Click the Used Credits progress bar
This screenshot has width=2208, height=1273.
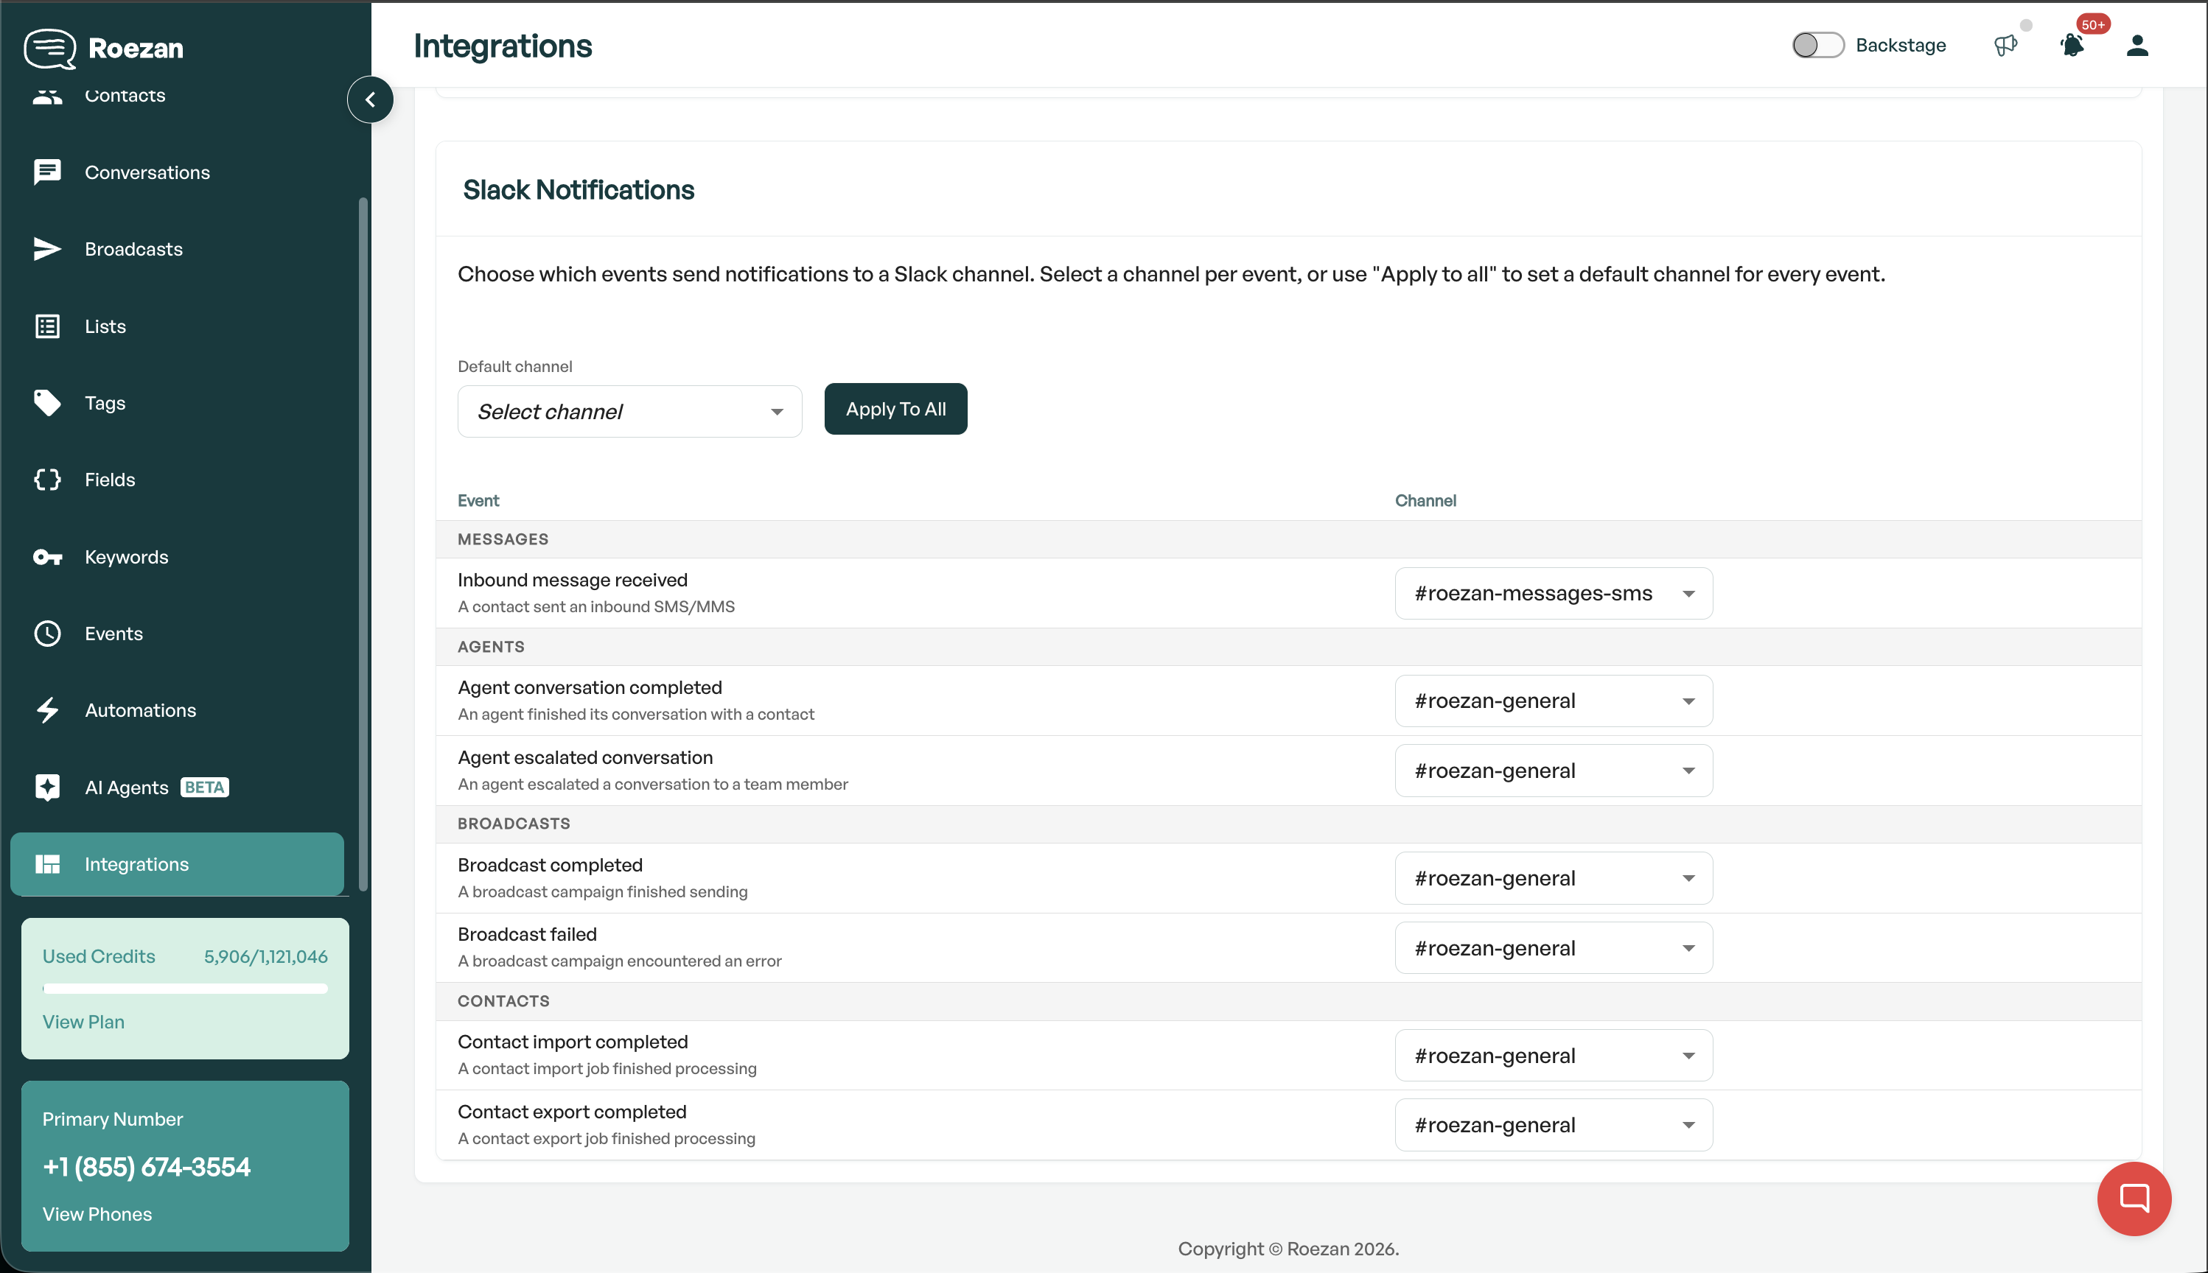186,989
